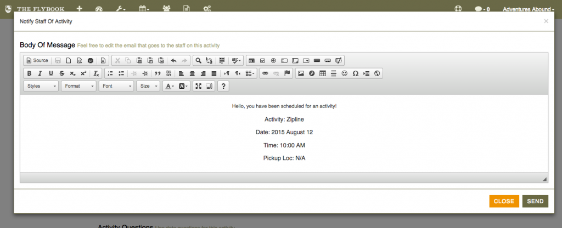Click the Insert Image icon
The width and height of the screenshot is (562, 228).
[x=301, y=73]
